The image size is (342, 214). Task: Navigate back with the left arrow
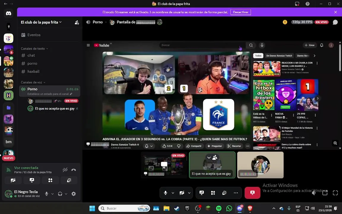click(5, 4)
